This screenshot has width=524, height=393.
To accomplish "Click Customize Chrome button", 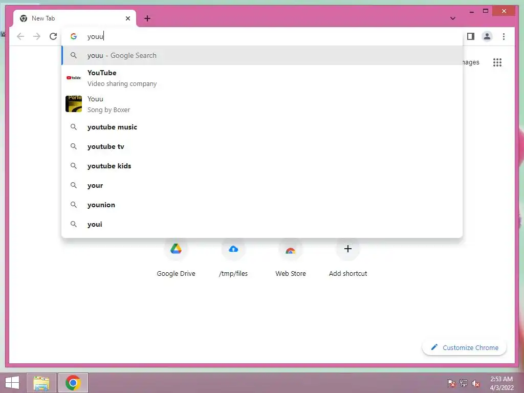I will [465, 347].
